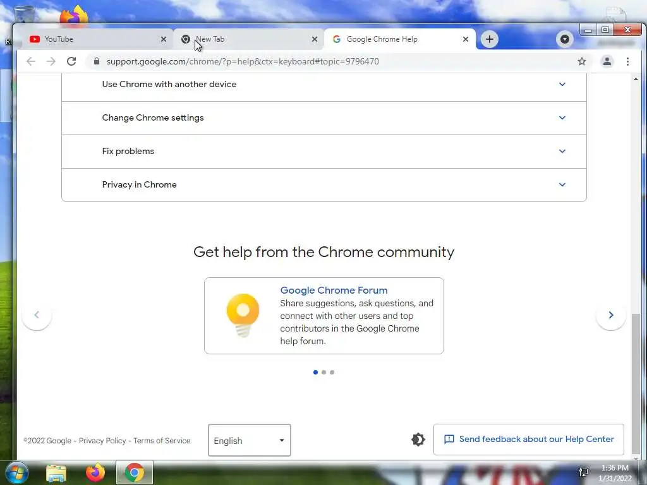Open a new tab with the plus button
647x485 pixels.
coord(490,39)
